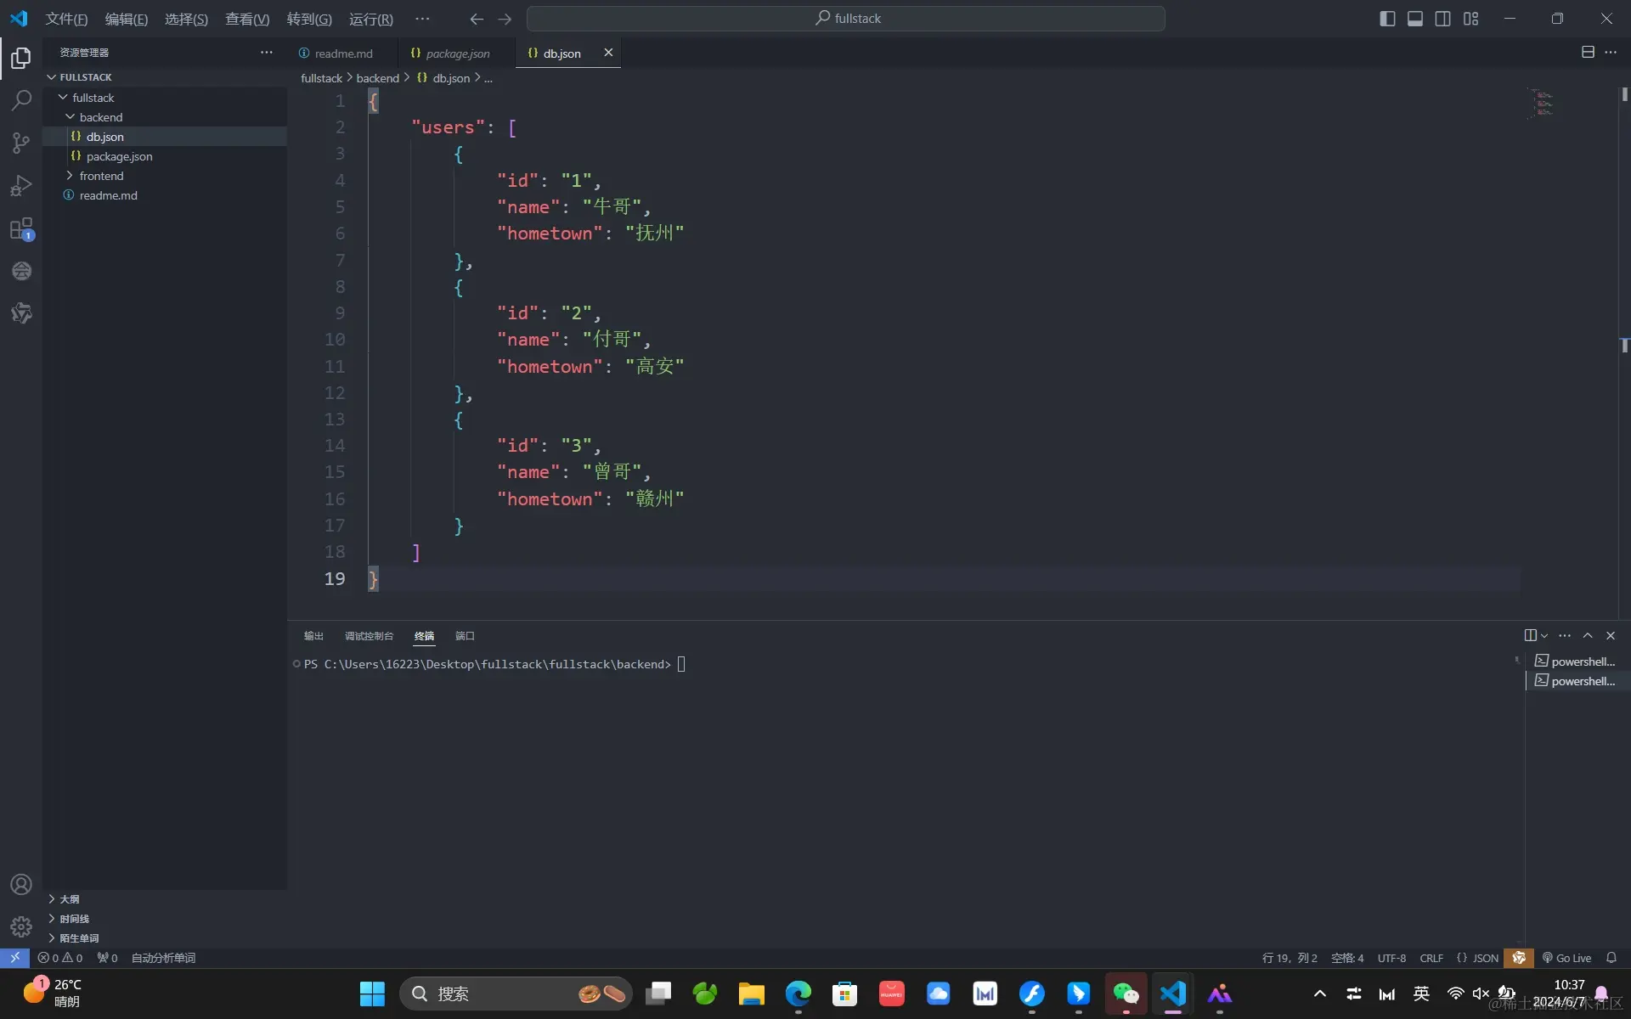Open the 编辑(E) menu
The width and height of the screenshot is (1631, 1019).
[127, 19]
